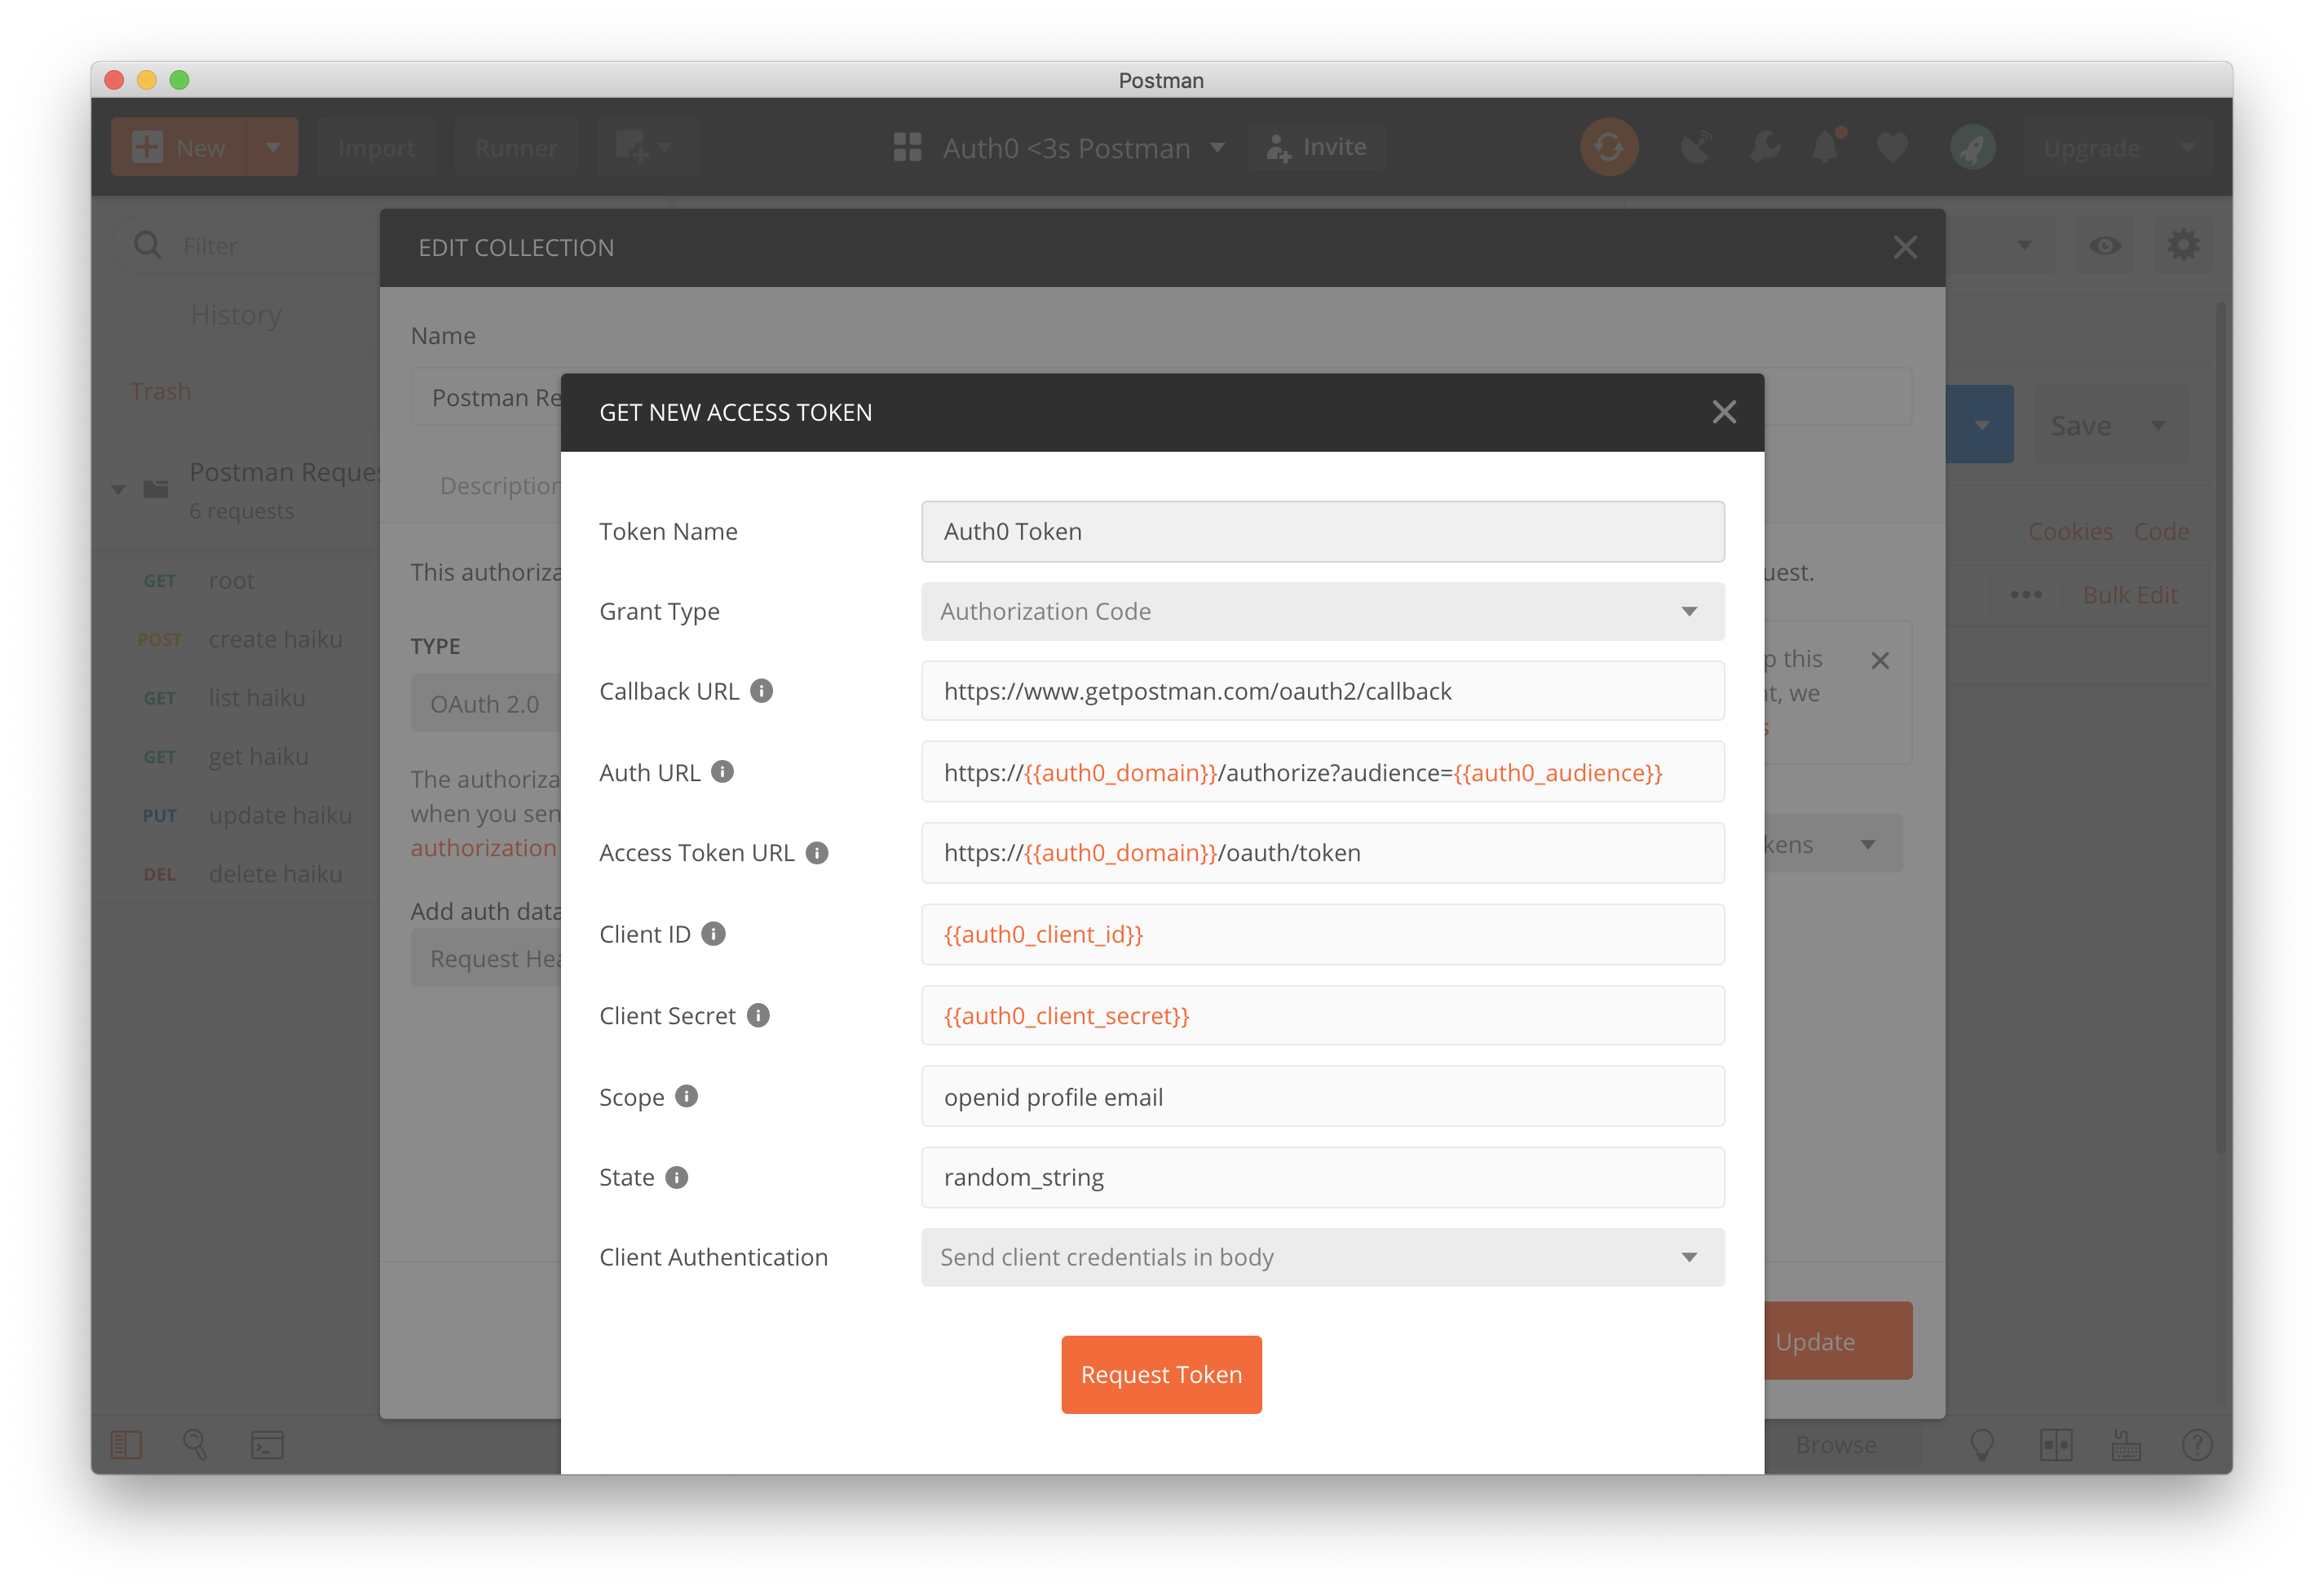Click the Access Token URL info icon
The image size is (2324, 1595).
817,853
